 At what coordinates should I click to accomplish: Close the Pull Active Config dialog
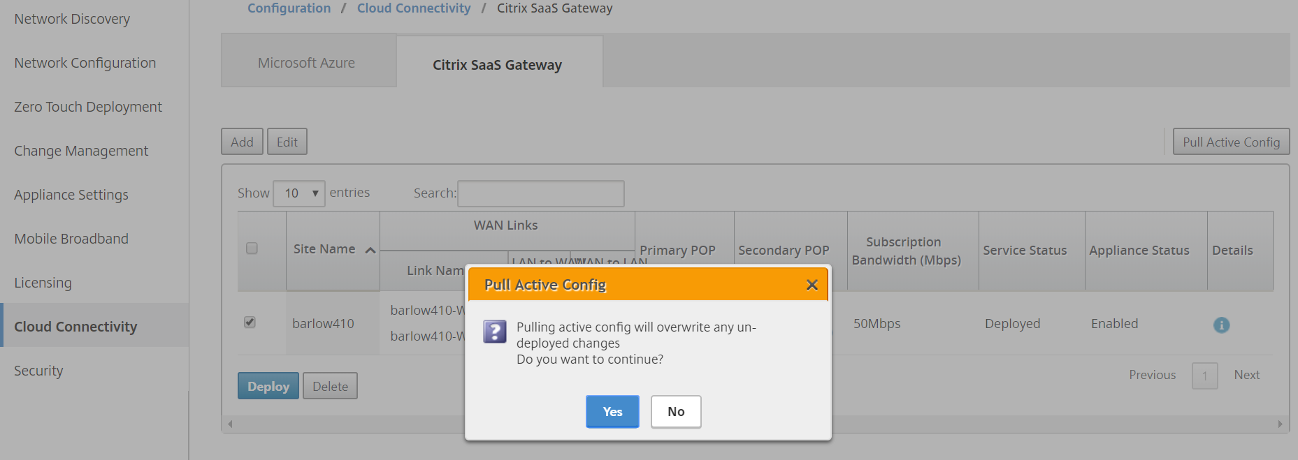tap(812, 285)
